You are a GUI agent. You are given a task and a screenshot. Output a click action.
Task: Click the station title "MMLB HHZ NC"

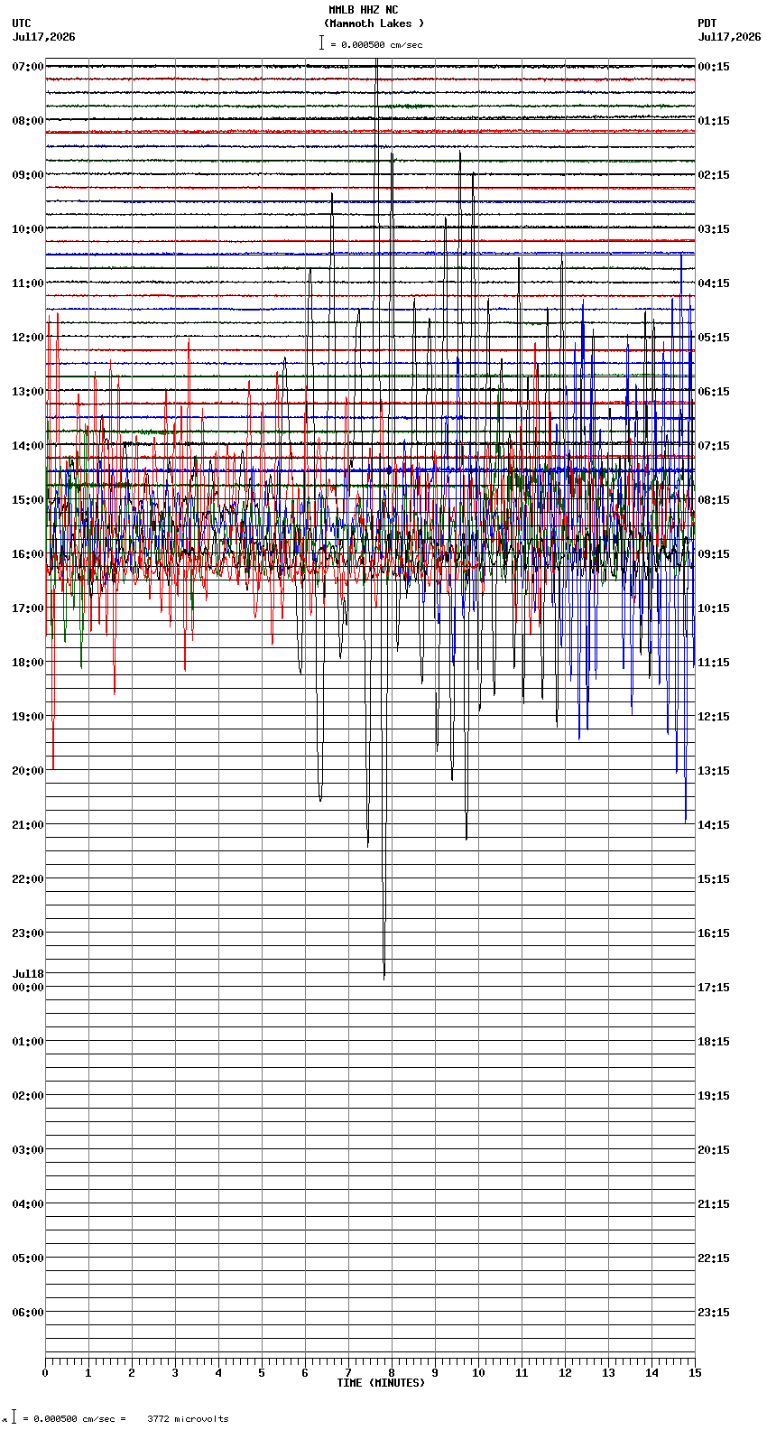tap(363, 10)
